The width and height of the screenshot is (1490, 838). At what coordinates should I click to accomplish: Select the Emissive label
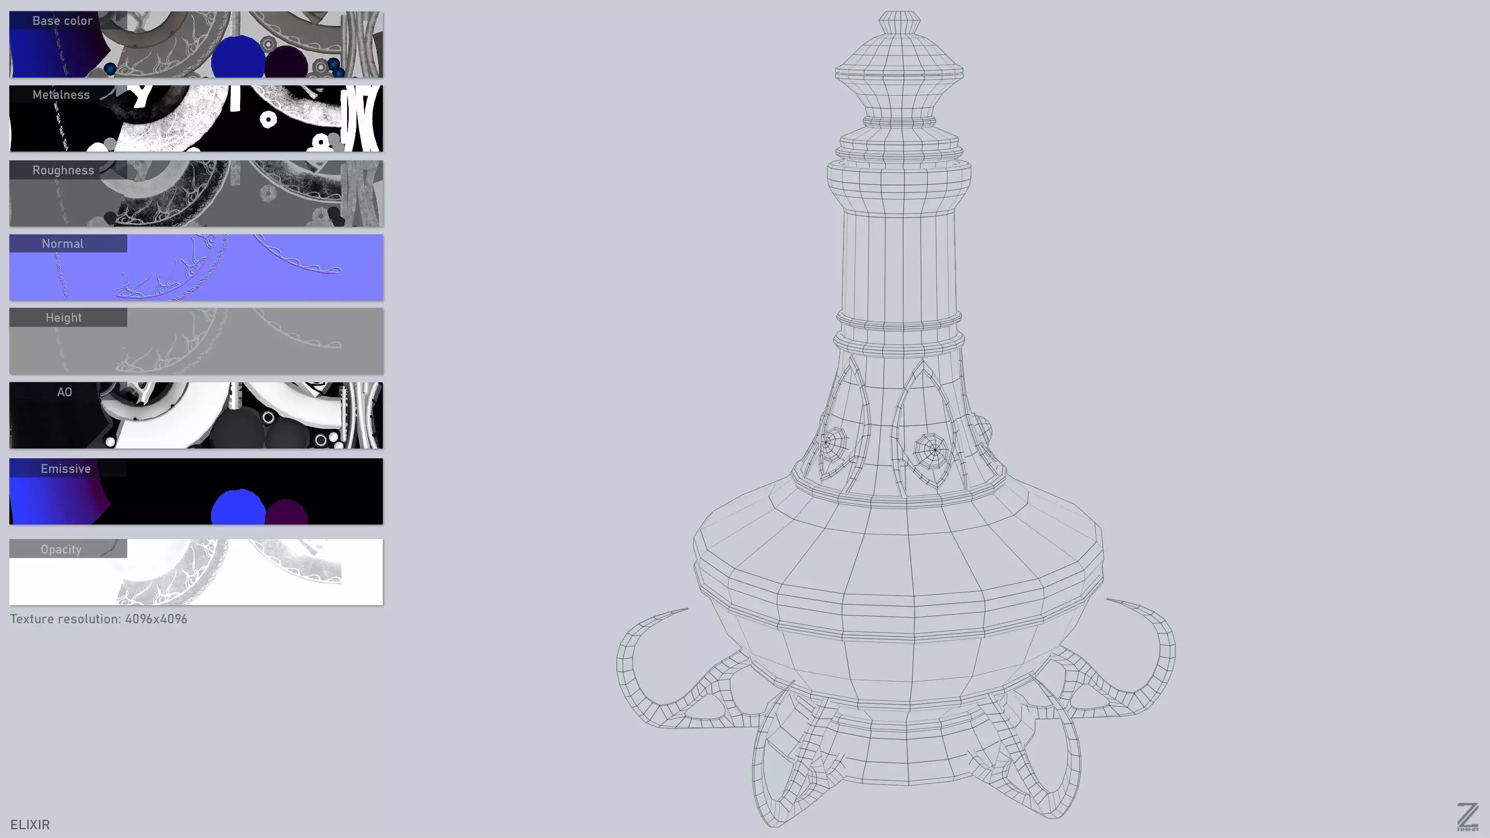coord(65,469)
